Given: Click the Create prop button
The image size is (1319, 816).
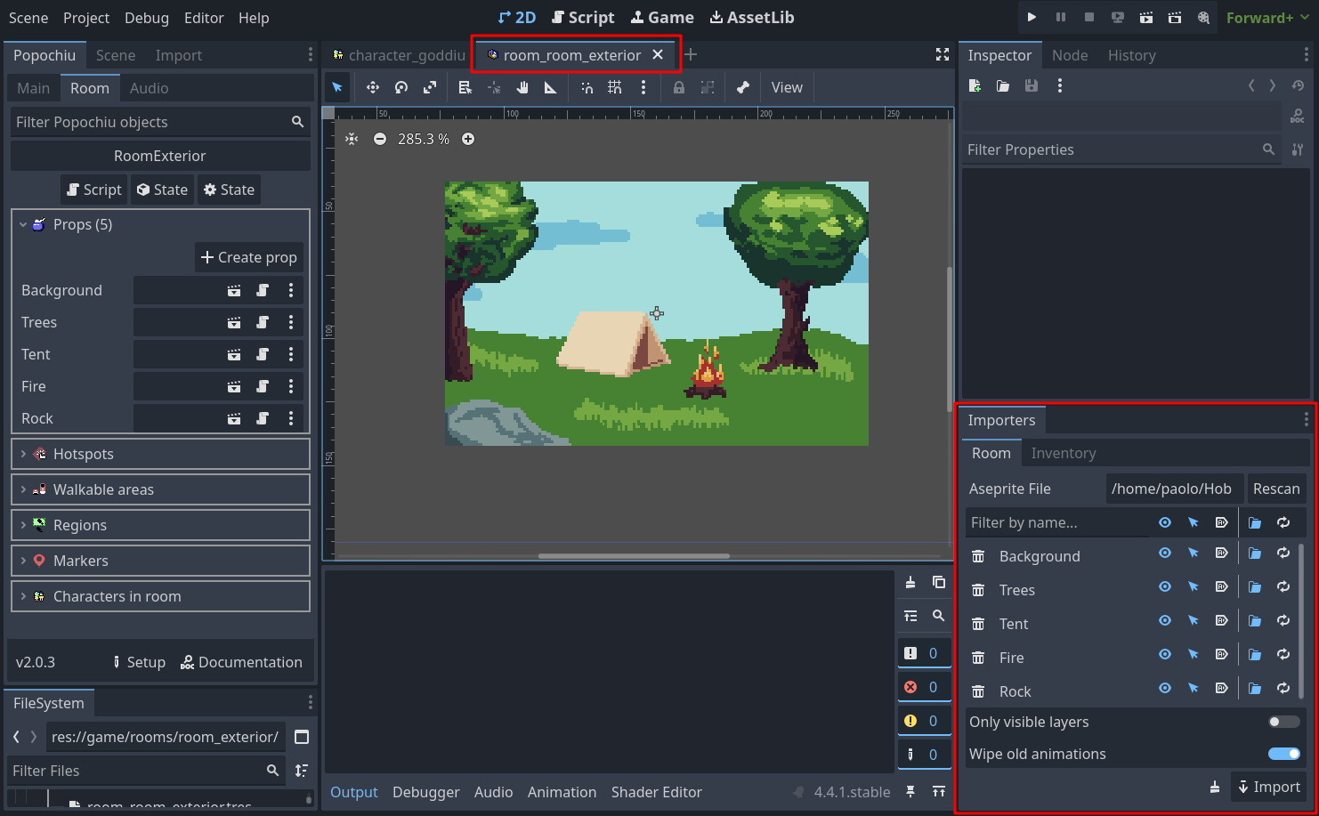Looking at the screenshot, I should coord(249,257).
